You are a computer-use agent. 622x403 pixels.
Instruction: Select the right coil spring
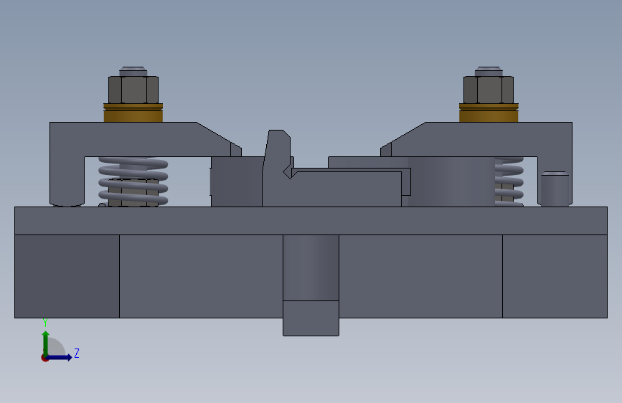(x=509, y=181)
